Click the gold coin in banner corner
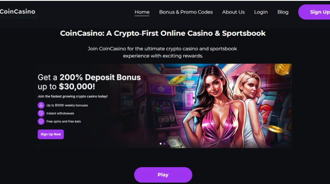This screenshot has width=330, height=184. [283, 69]
